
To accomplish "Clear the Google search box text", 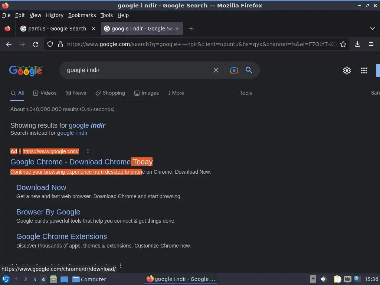I will coord(216,70).
